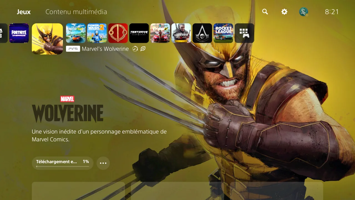Click the partially hidden leftmost tile
This screenshot has width=355, height=200.
coord(4,33)
